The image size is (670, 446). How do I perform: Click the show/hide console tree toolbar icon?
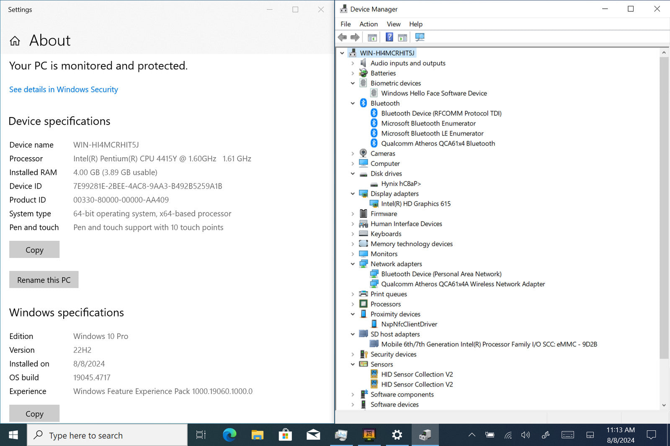372,38
